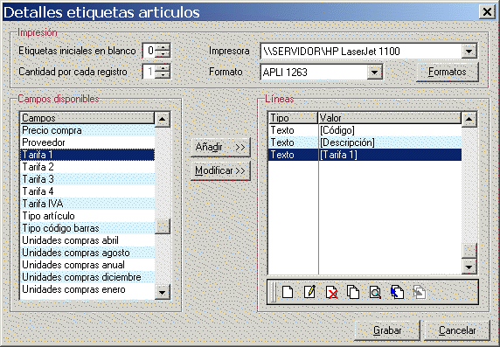This screenshot has height=347, width=500.
Task: Click the duplicate line (two pages) icon
Action: (353, 292)
